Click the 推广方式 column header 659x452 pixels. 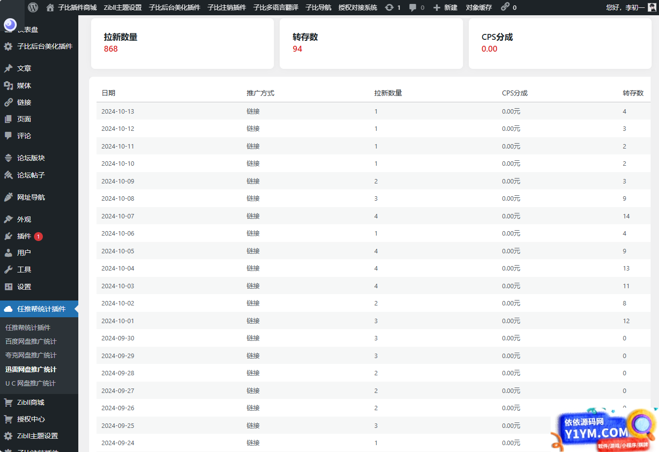261,93
